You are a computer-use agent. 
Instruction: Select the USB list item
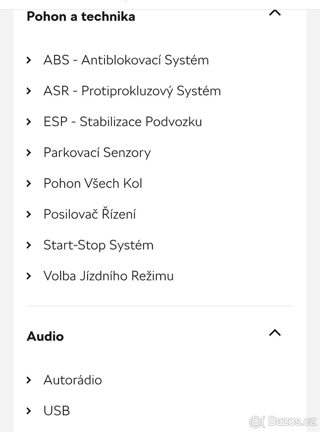(x=57, y=411)
